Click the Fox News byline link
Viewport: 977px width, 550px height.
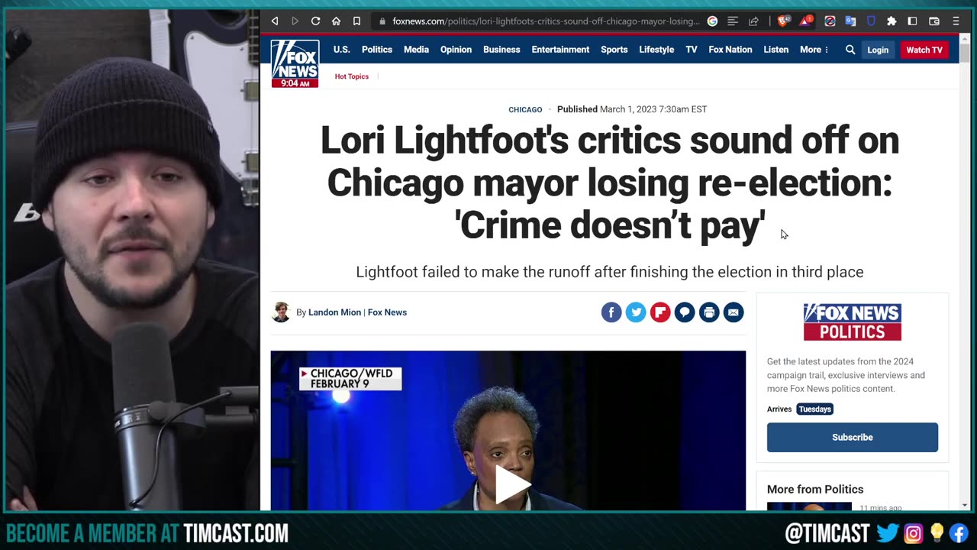[387, 312]
